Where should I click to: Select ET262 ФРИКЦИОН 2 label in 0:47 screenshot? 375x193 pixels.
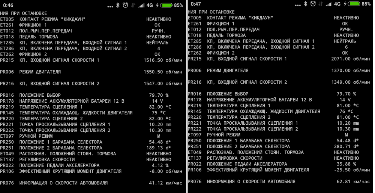211,53
